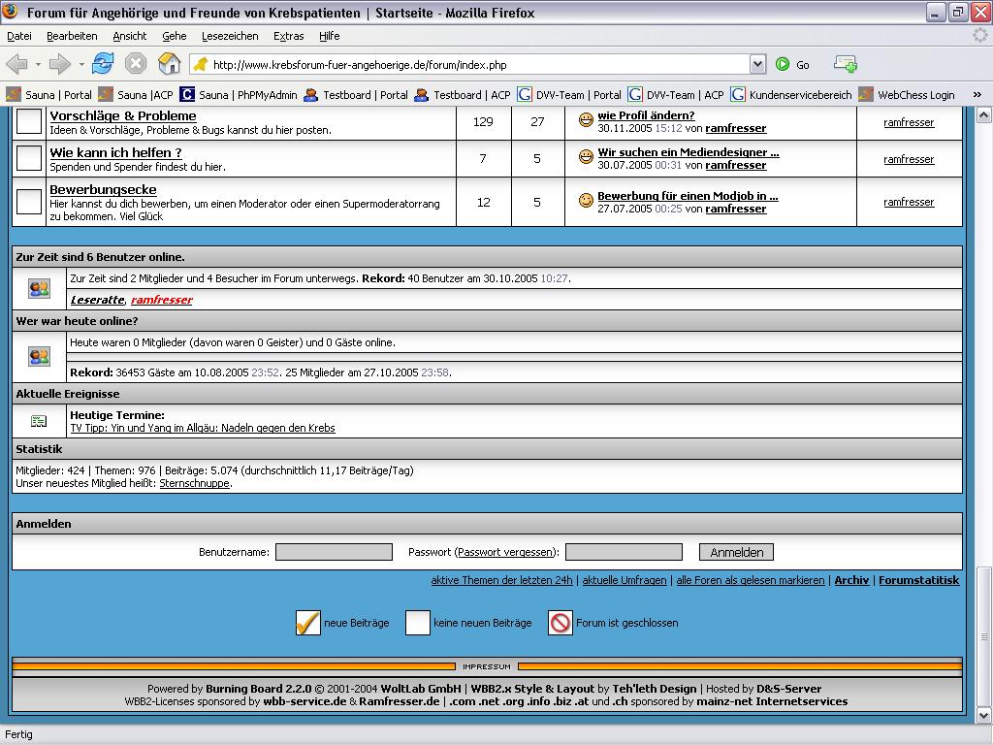Viewport: 993px width, 745px height.
Task: Click the status box beside Vorschläge & Probleme
Action: 30,121
